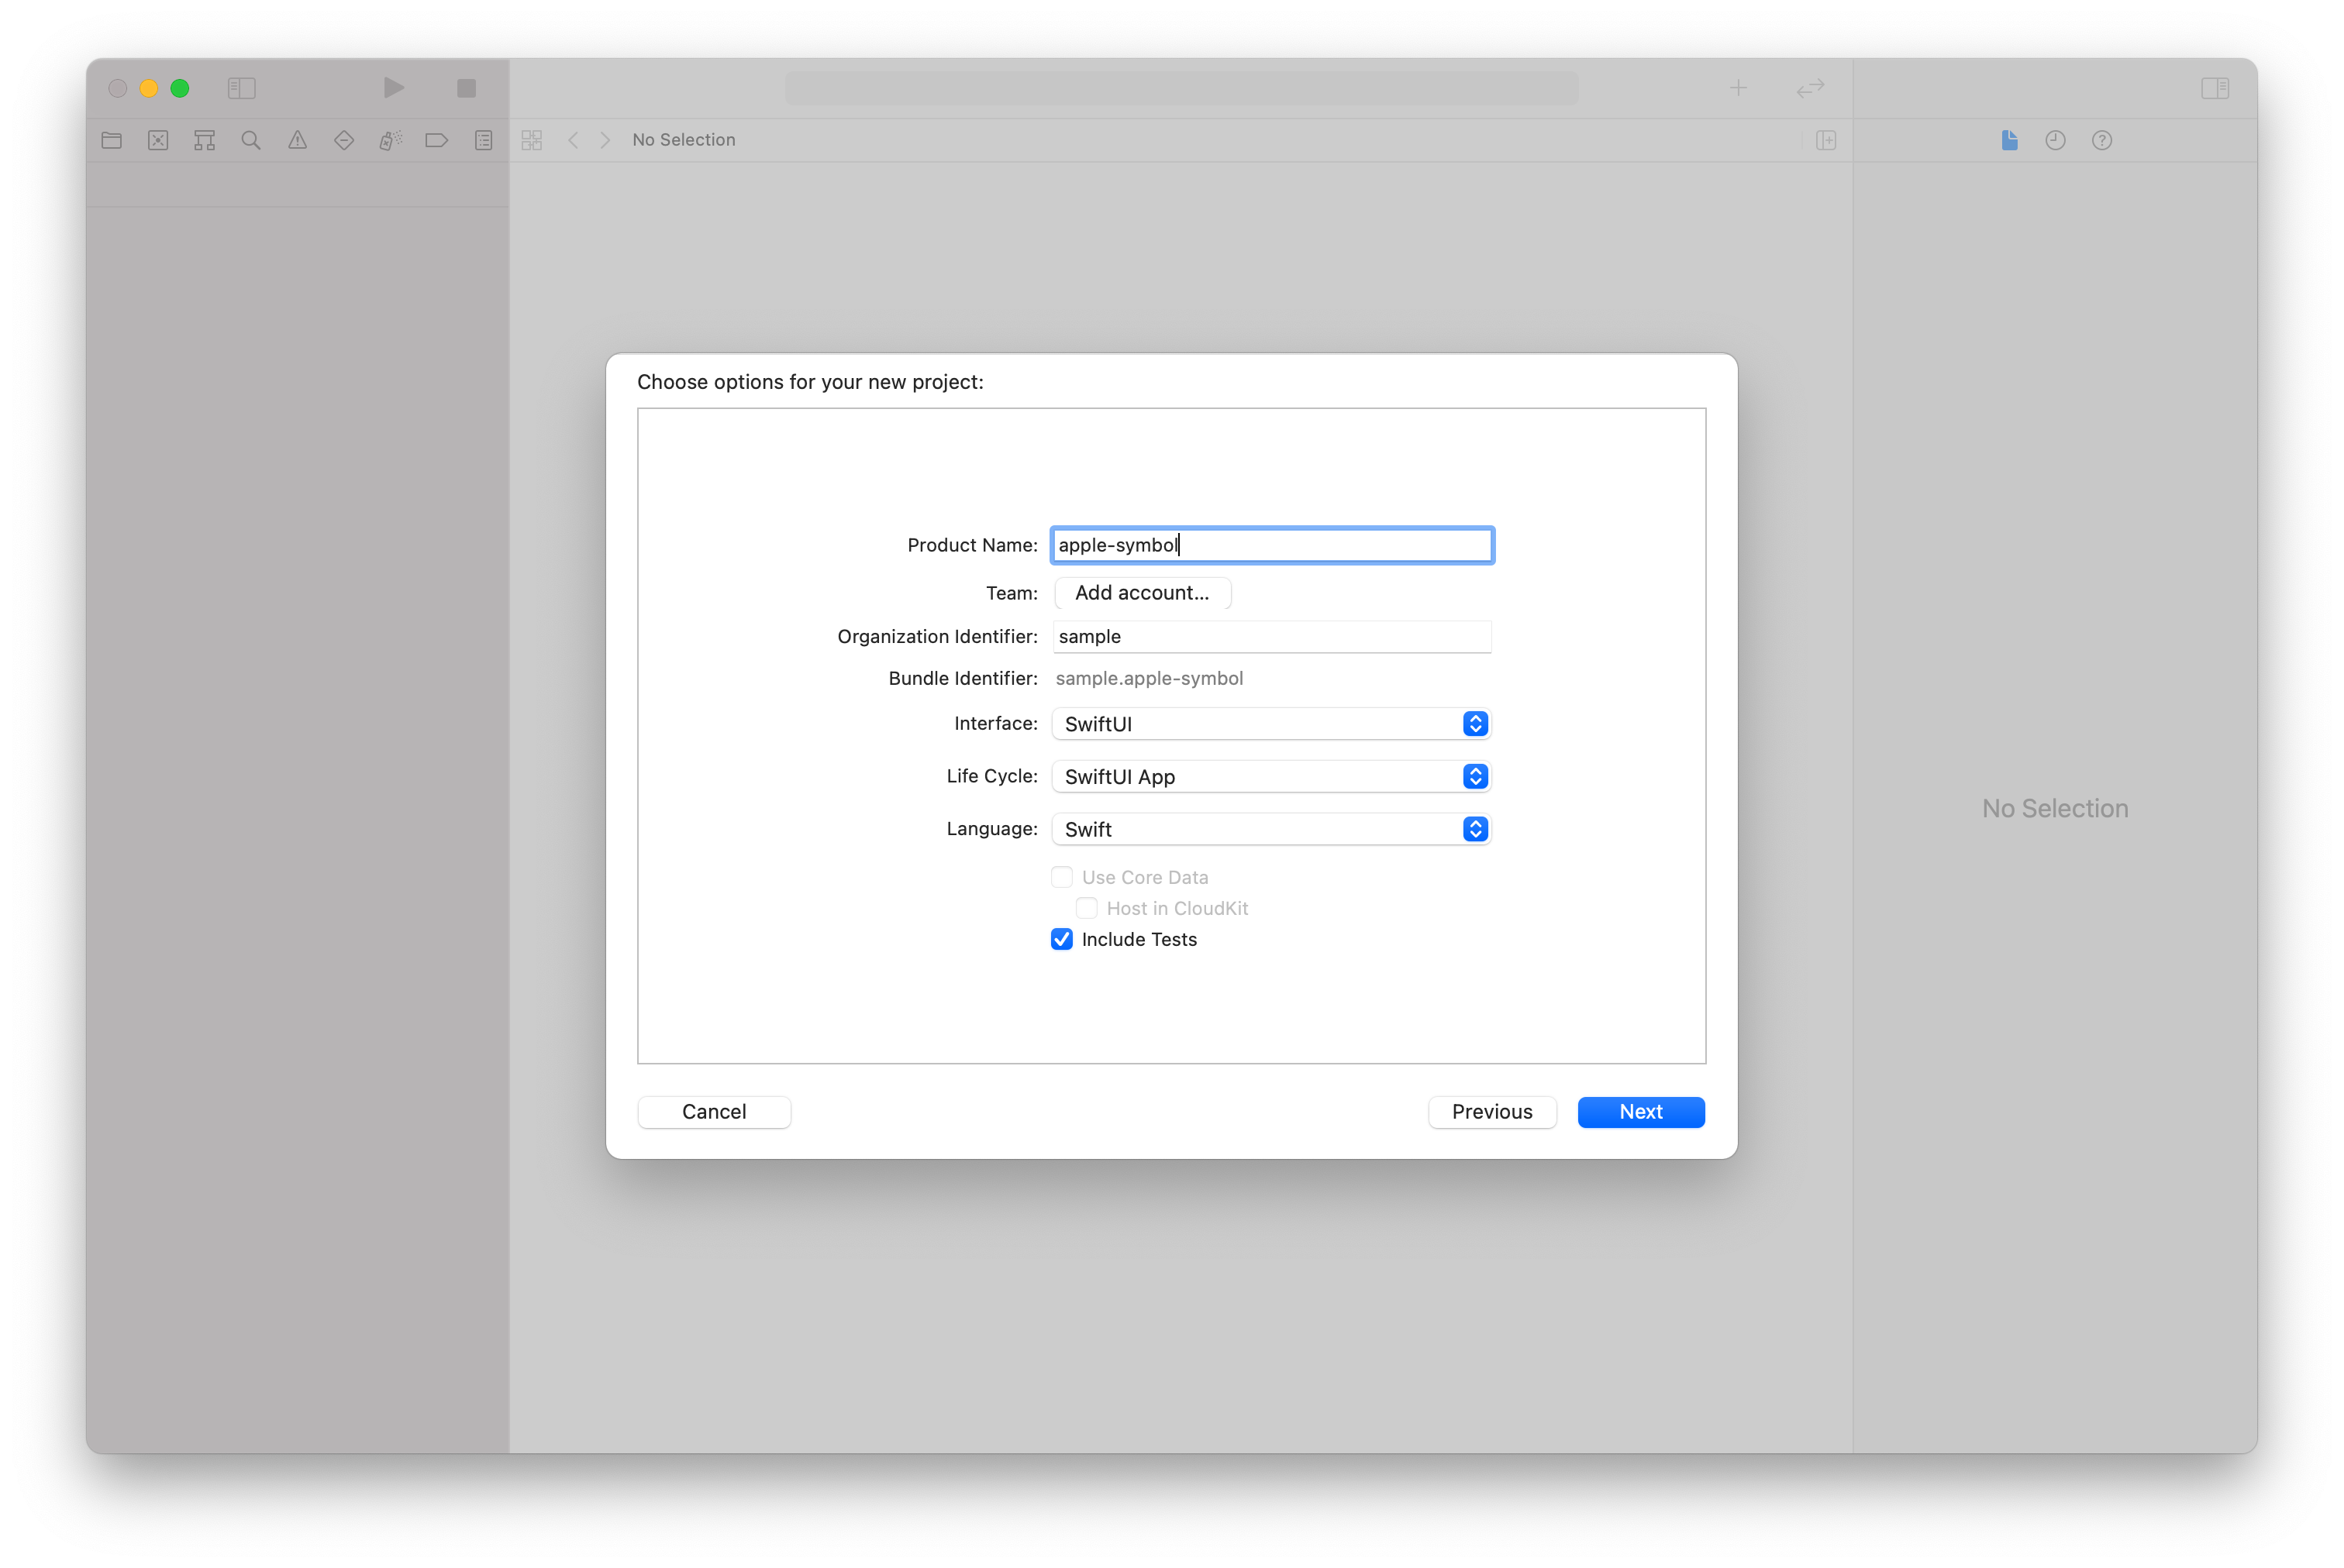Click the Next button

click(1641, 1112)
